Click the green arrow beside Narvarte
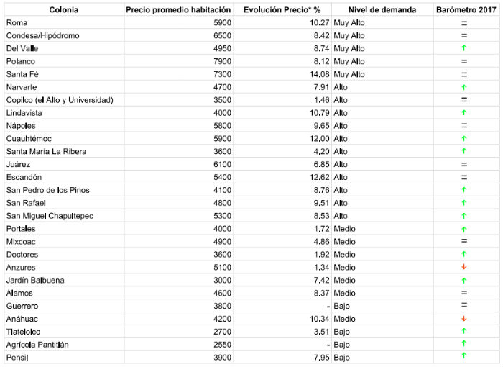The image size is (503, 367). pos(464,87)
